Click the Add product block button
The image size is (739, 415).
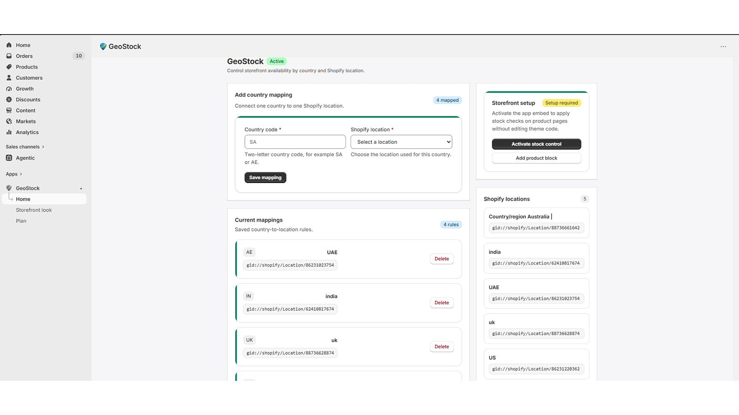pos(536,158)
